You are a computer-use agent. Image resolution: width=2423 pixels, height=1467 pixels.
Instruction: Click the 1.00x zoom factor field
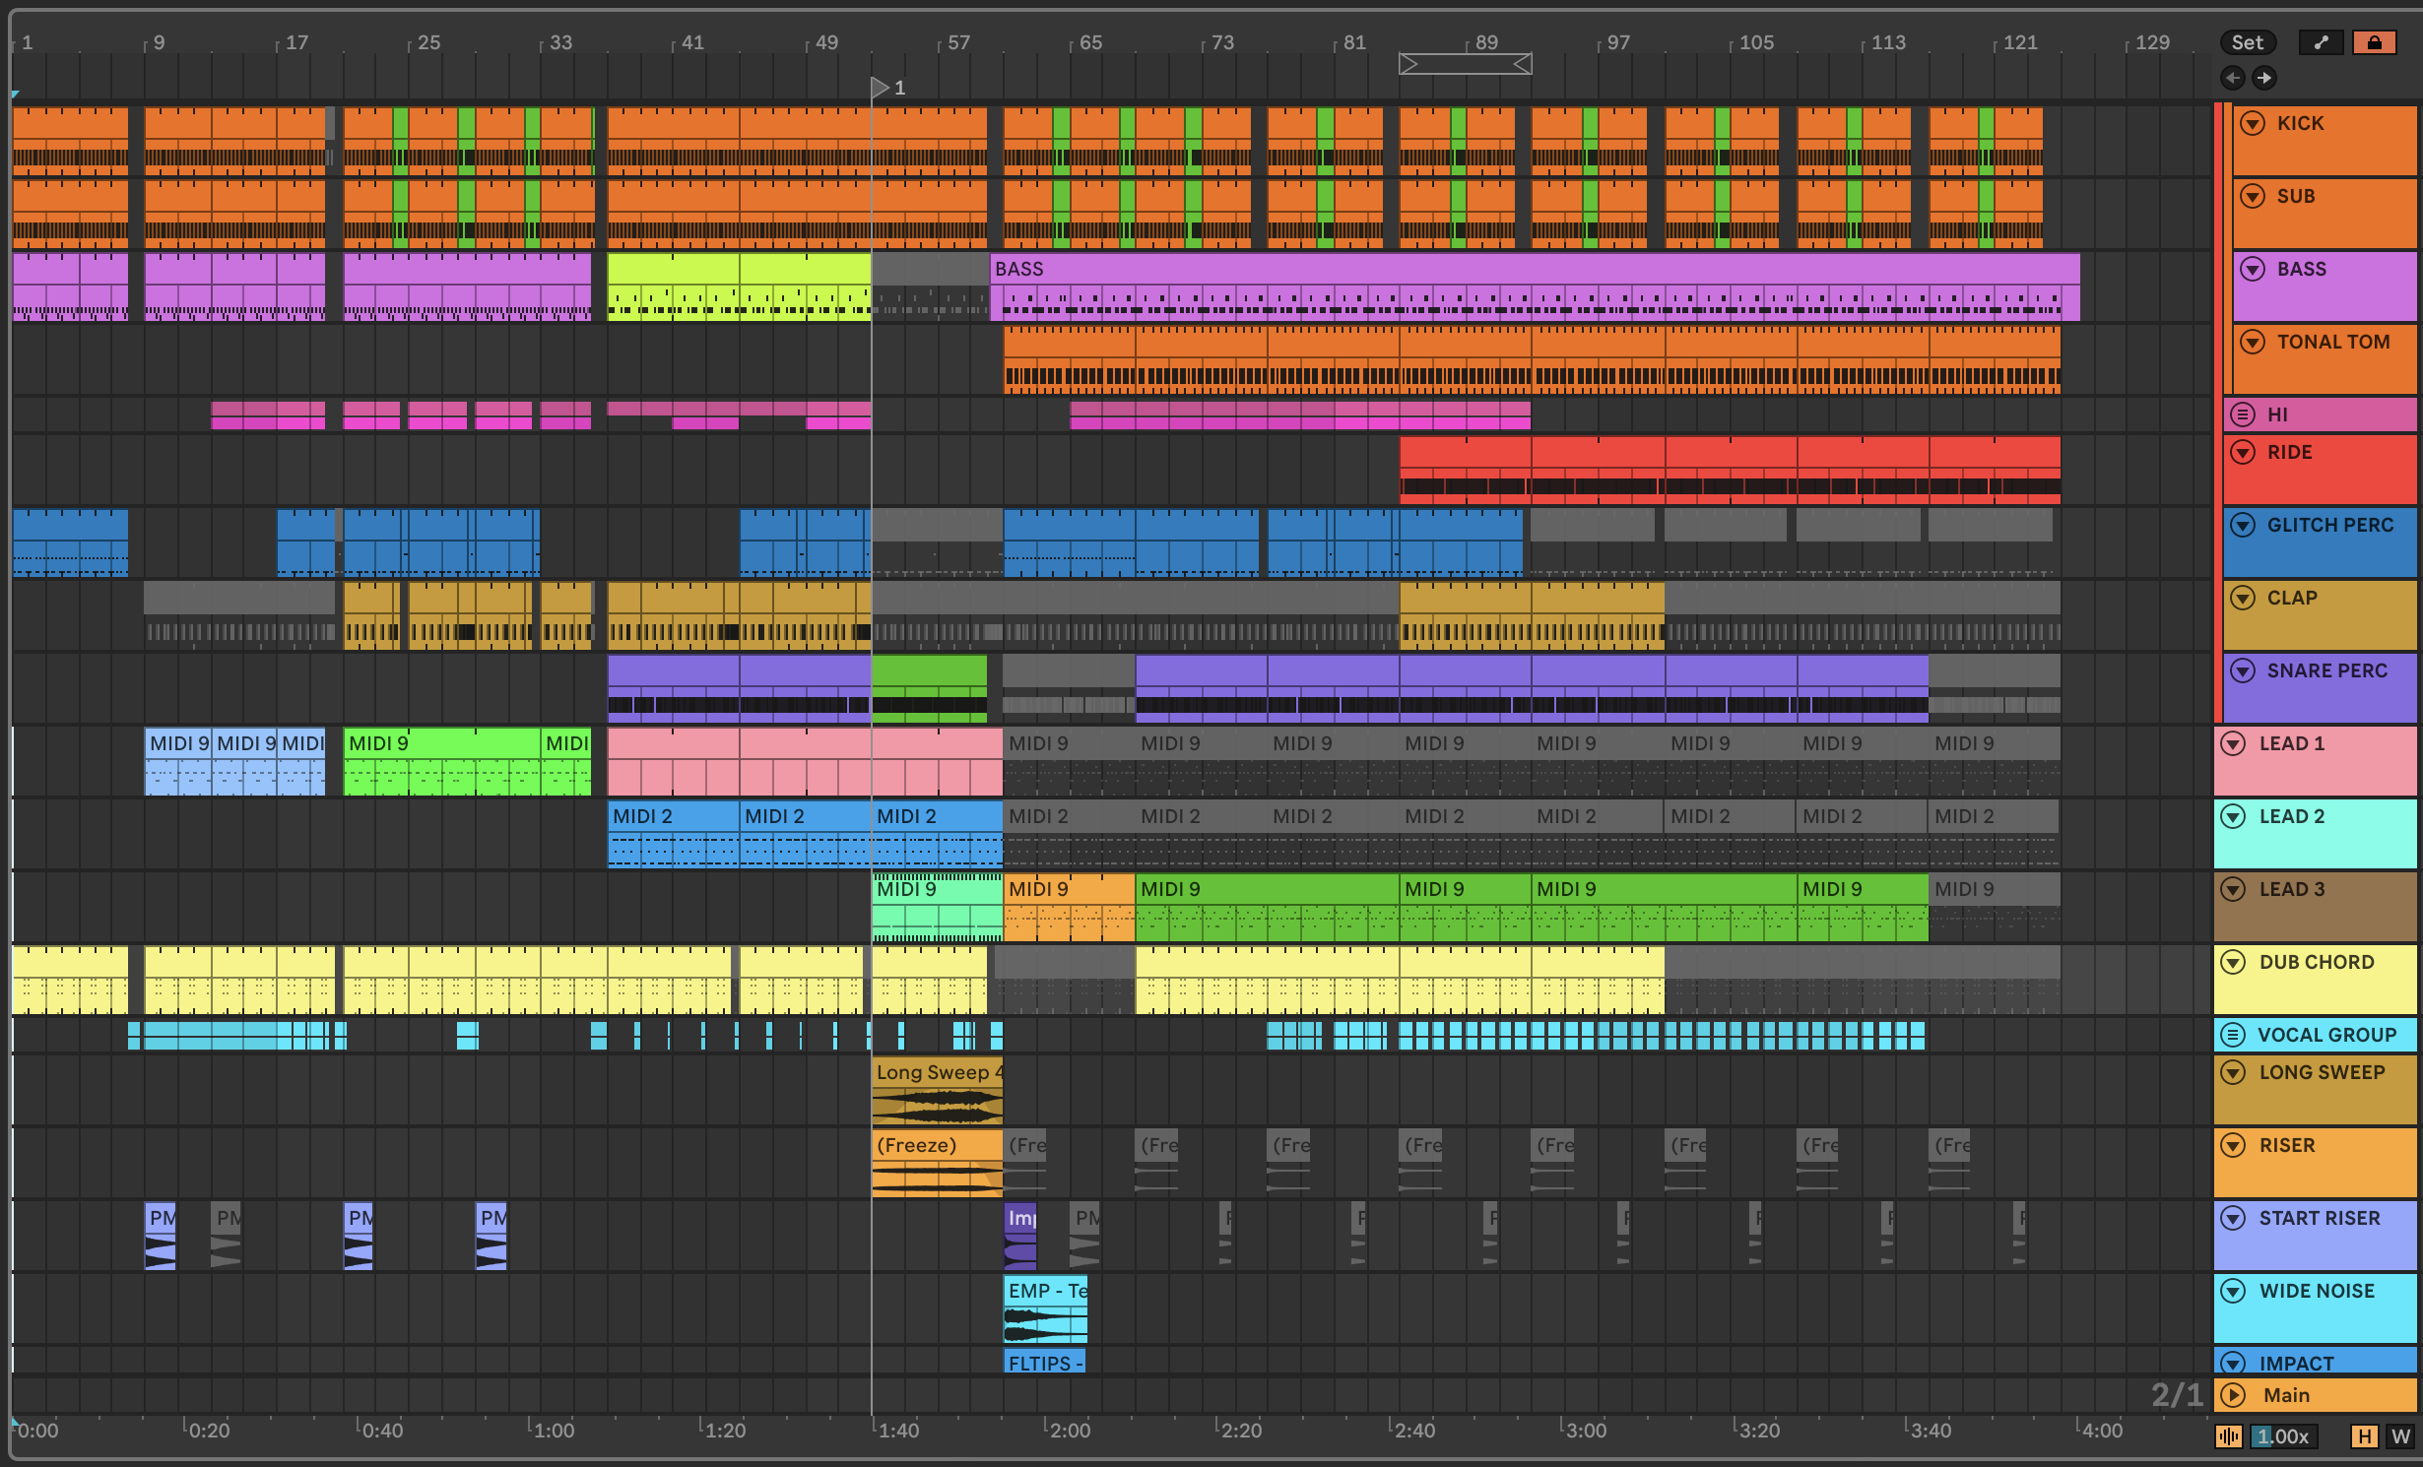pyautogui.click(x=2282, y=1436)
